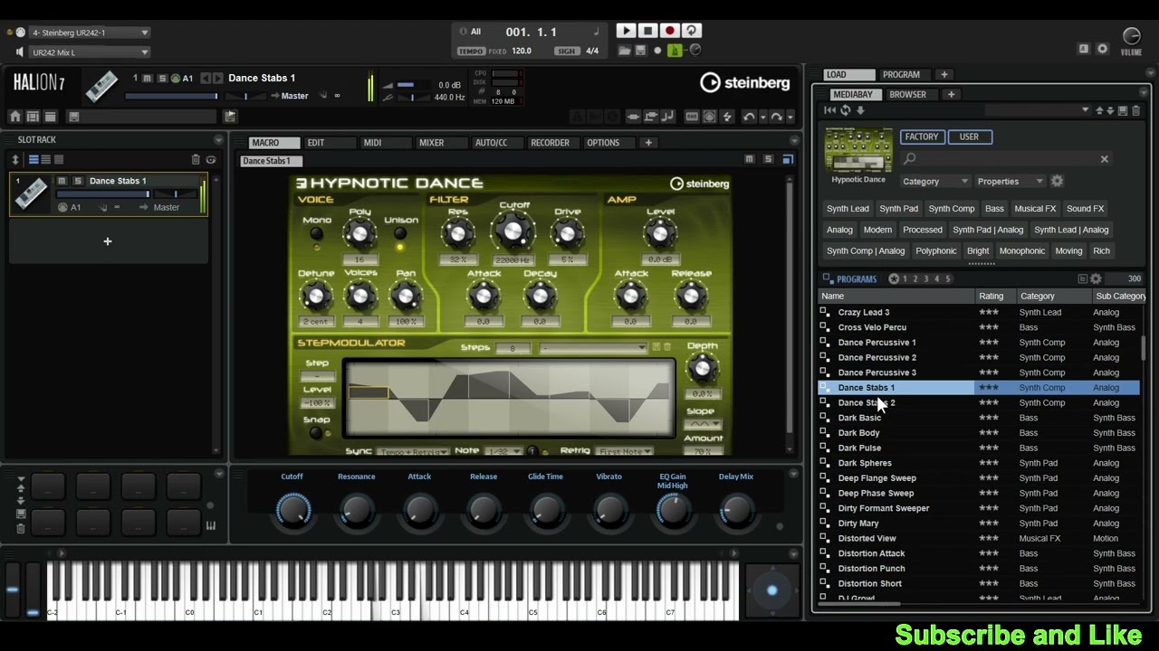Click the undo arrow in HALion toolbar

[749, 117]
